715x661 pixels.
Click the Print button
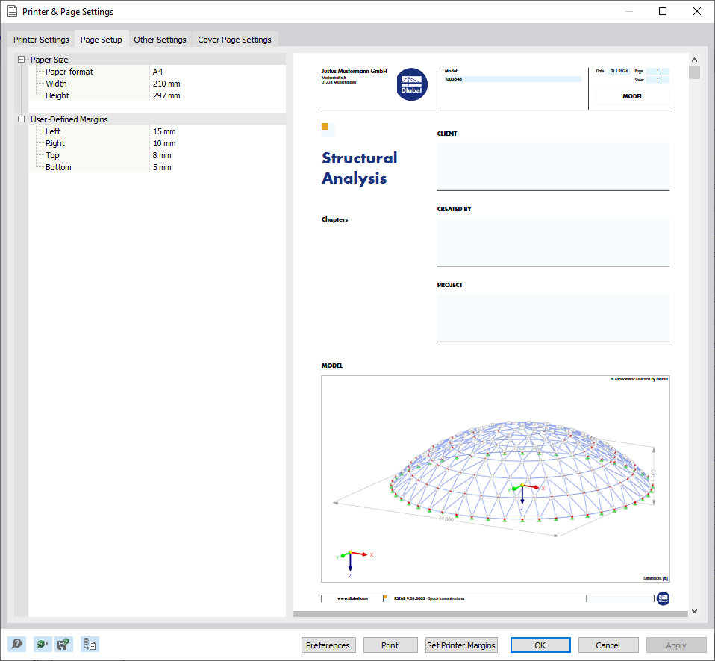[x=390, y=645]
